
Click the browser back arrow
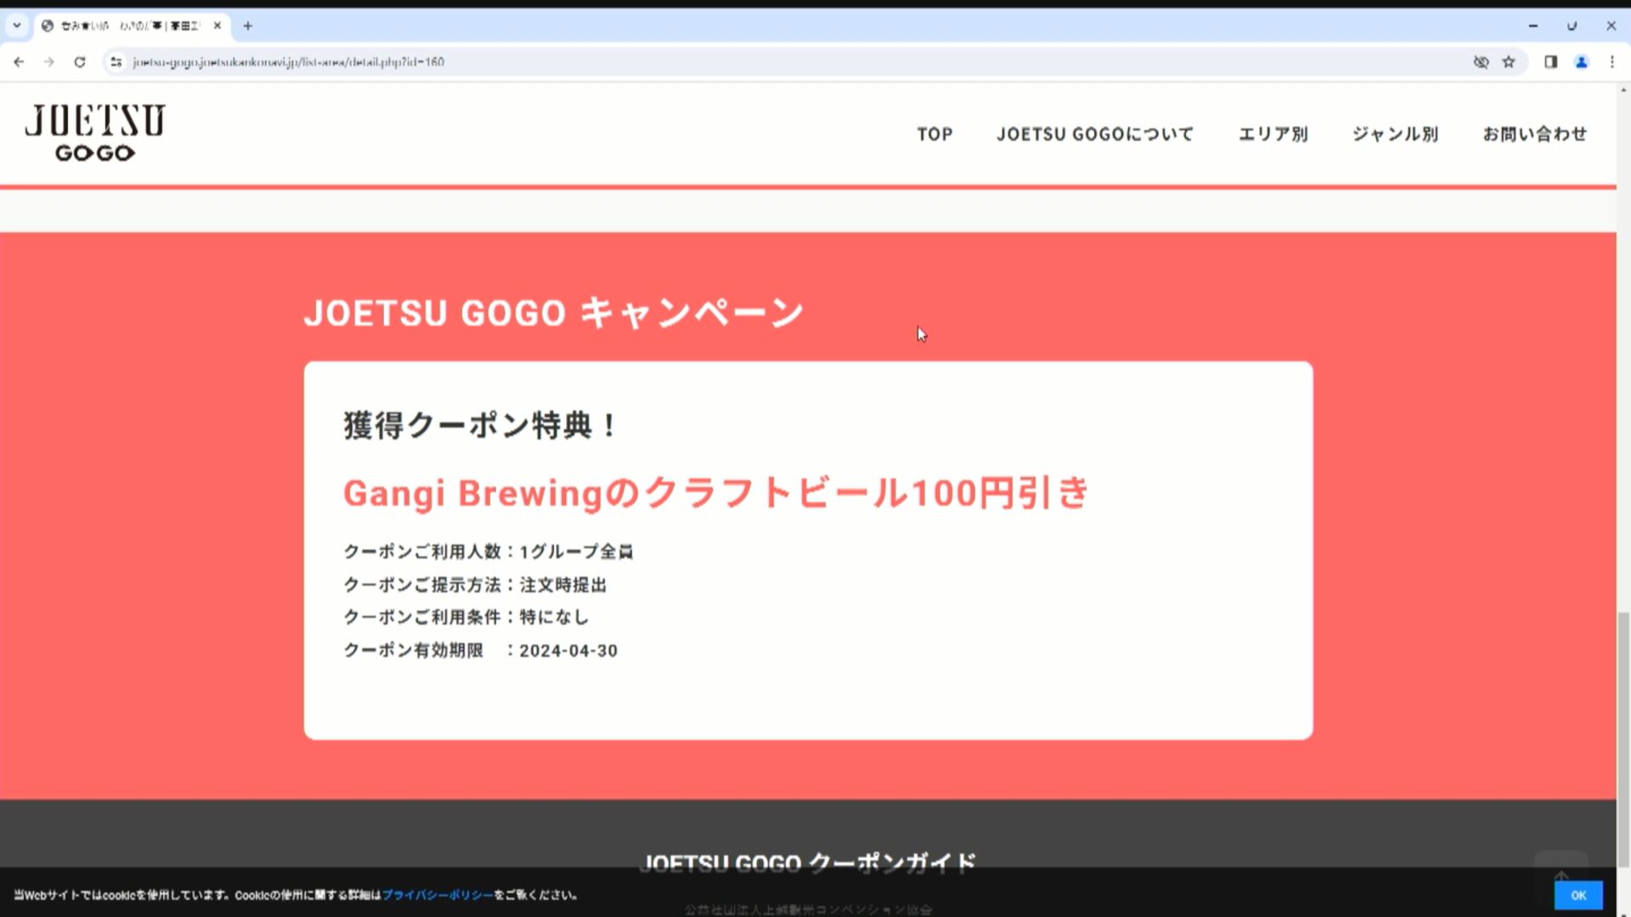point(19,62)
